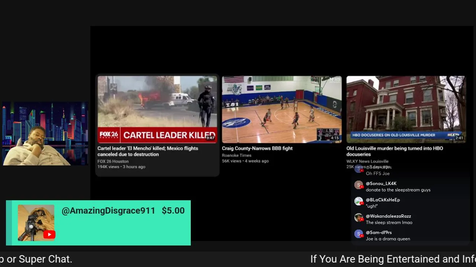Click the username @BLaCkKsHeEp
476x267 pixels.
pos(383,200)
